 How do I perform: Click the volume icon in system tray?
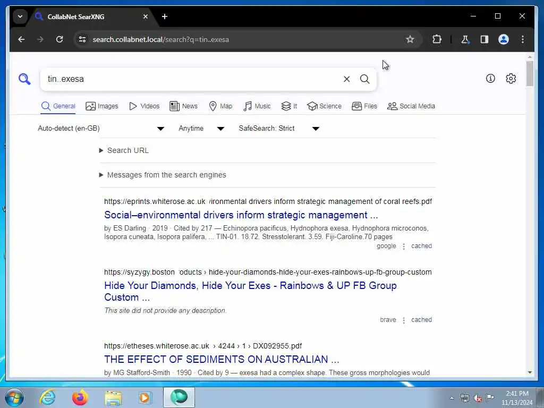[478, 398]
